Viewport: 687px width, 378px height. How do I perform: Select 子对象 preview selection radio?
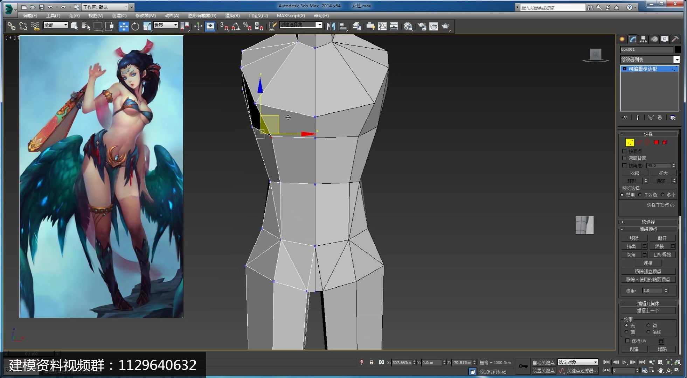[640, 195]
